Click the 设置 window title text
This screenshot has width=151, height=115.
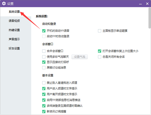[10, 4]
